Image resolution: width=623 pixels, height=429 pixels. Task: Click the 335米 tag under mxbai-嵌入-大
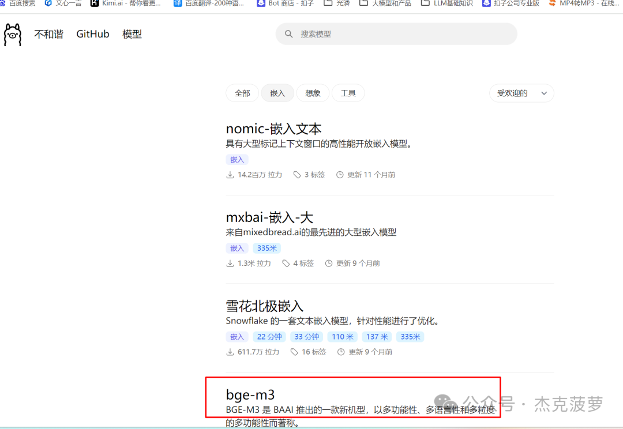[x=267, y=249]
